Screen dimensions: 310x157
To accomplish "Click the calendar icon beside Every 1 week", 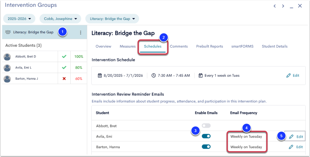I will coord(201,75).
